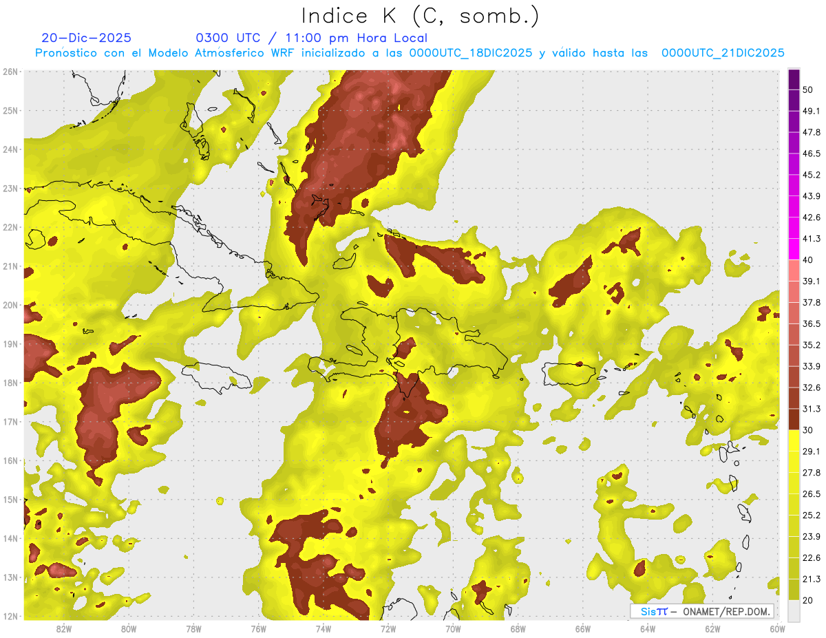Image resolution: width=826 pixels, height=638 pixels.
Task: Pick the brown colorbar segment between 30 and 31.3
Action: coord(794,419)
